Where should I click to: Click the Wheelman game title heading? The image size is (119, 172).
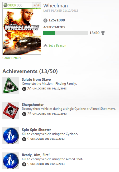coord(56,6)
